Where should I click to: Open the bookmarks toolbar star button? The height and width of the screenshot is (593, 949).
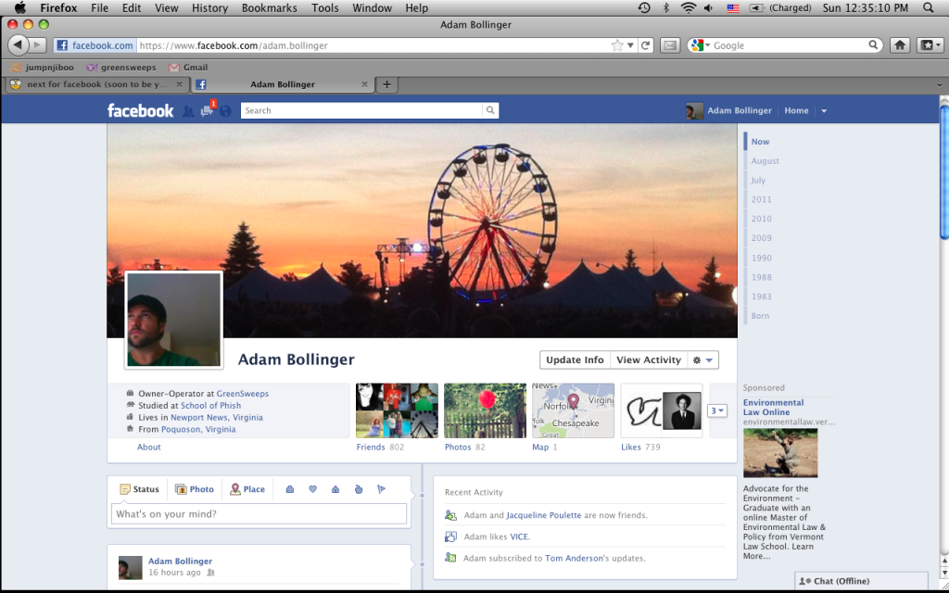pyautogui.click(x=930, y=44)
